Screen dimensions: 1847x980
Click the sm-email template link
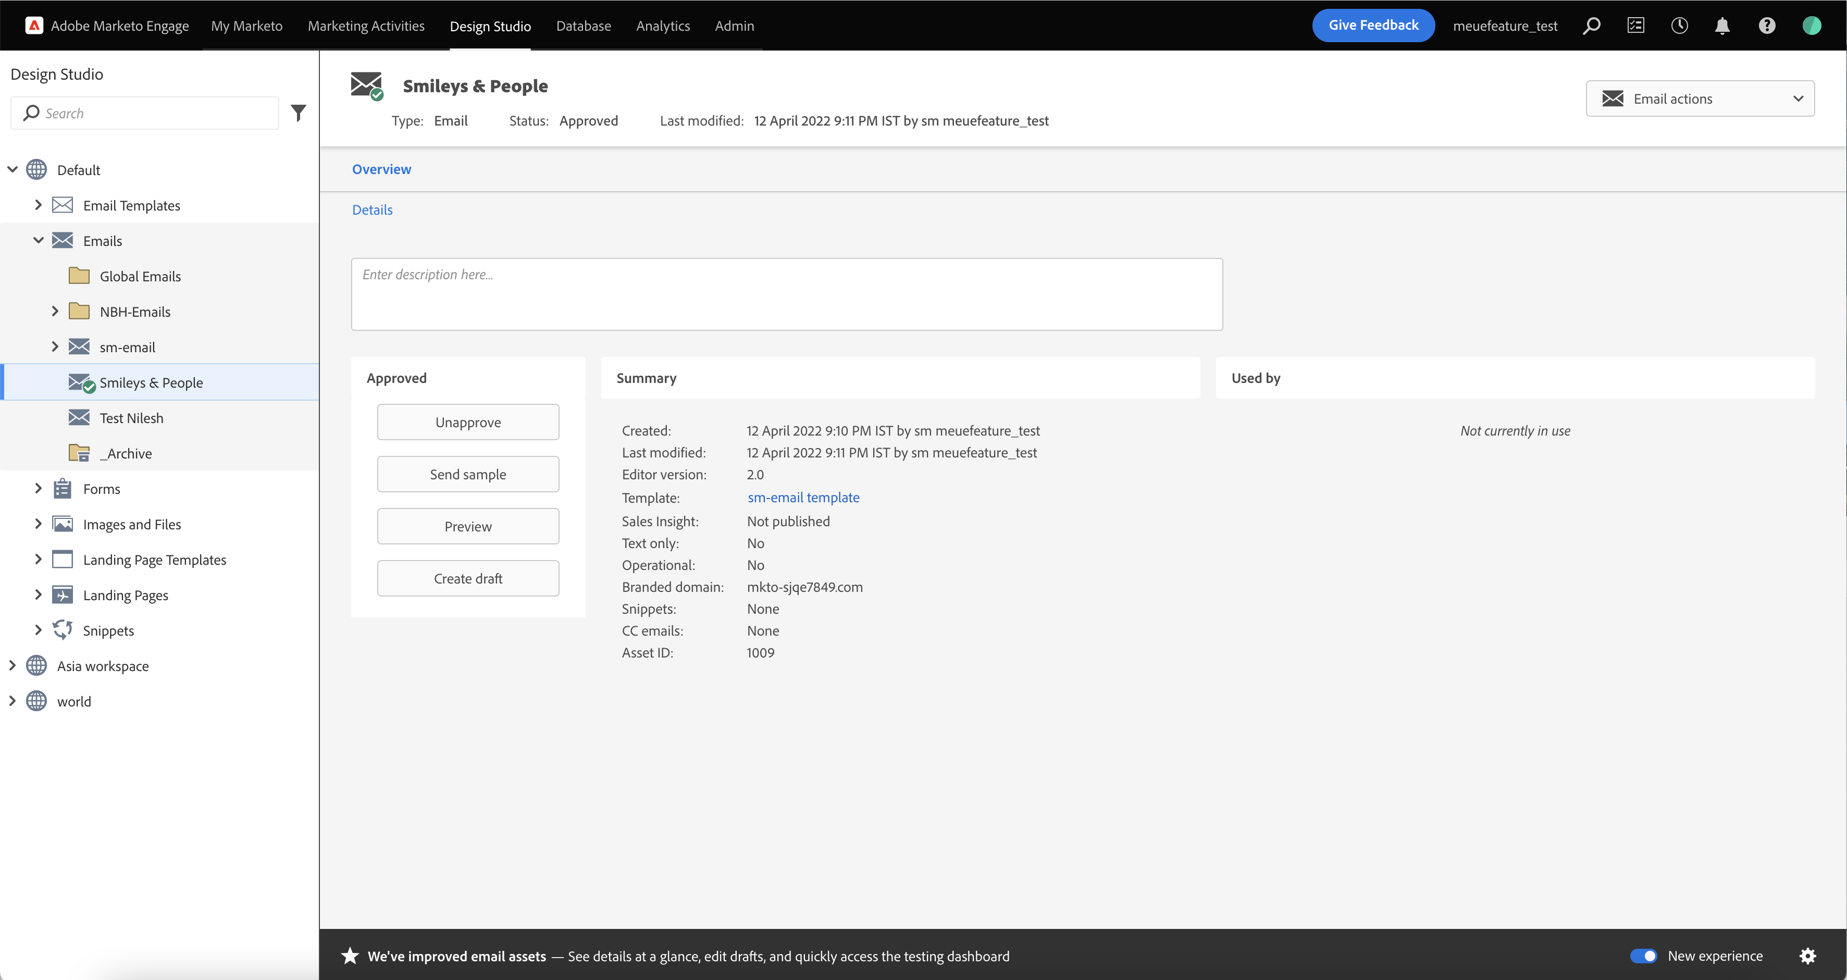[x=803, y=497]
